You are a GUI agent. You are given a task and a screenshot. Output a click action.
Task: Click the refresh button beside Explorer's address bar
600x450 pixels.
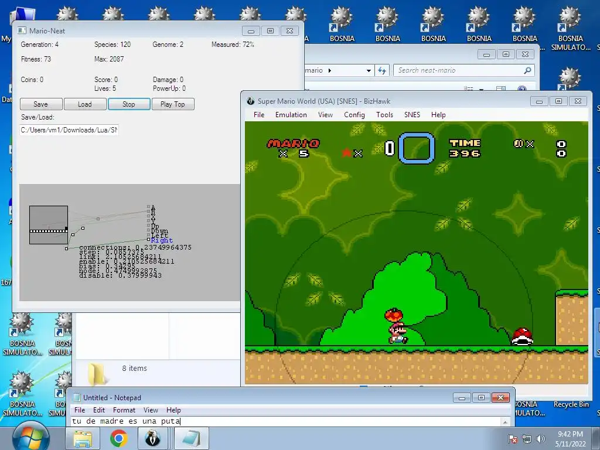pyautogui.click(x=382, y=70)
